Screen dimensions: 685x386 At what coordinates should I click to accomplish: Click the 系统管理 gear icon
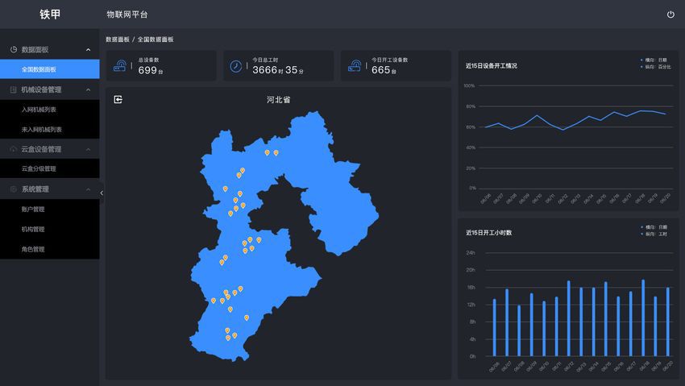tap(14, 189)
